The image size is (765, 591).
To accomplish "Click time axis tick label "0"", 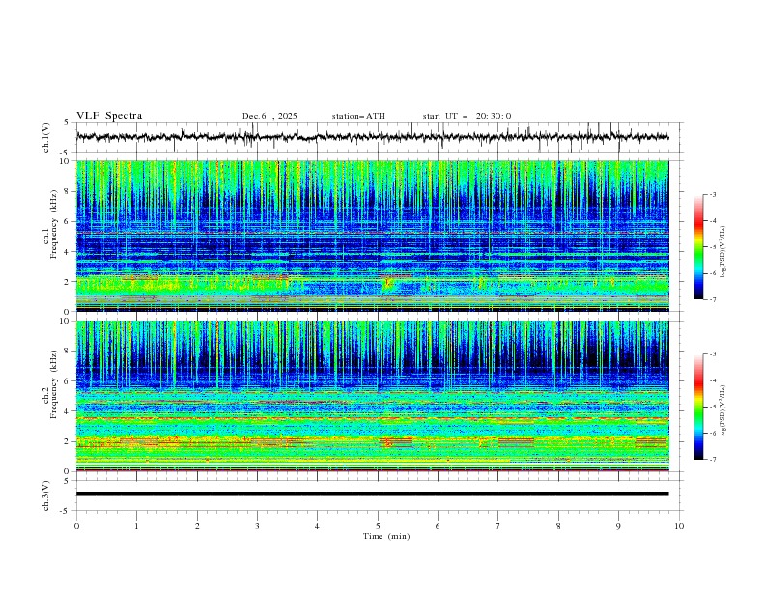I will 76,526.
